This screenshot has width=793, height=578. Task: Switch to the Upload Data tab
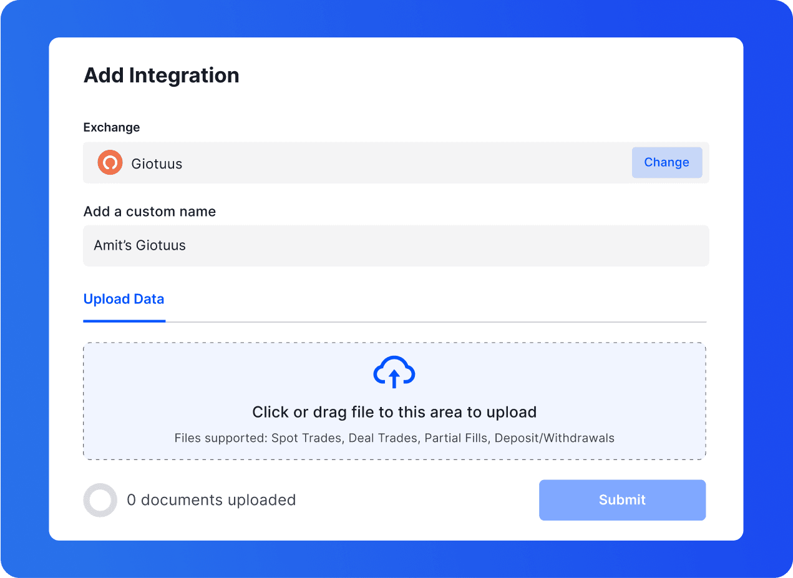coord(124,299)
